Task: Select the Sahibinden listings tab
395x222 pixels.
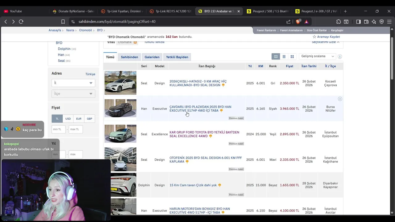Action: tap(129, 57)
